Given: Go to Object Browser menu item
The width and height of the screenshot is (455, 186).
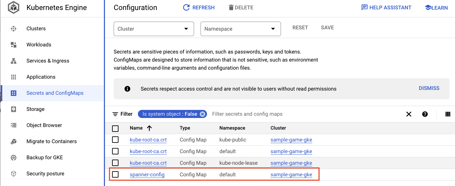Looking at the screenshot, I should click(44, 125).
